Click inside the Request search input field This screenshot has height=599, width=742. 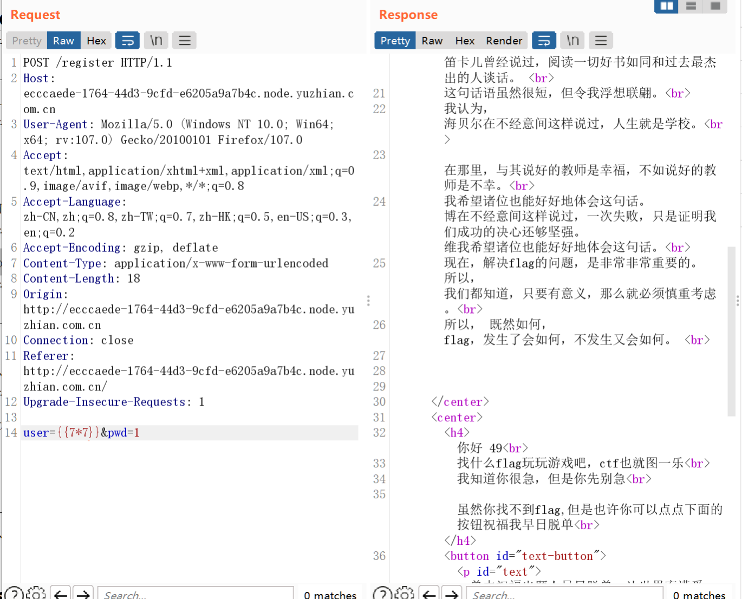coord(195,594)
